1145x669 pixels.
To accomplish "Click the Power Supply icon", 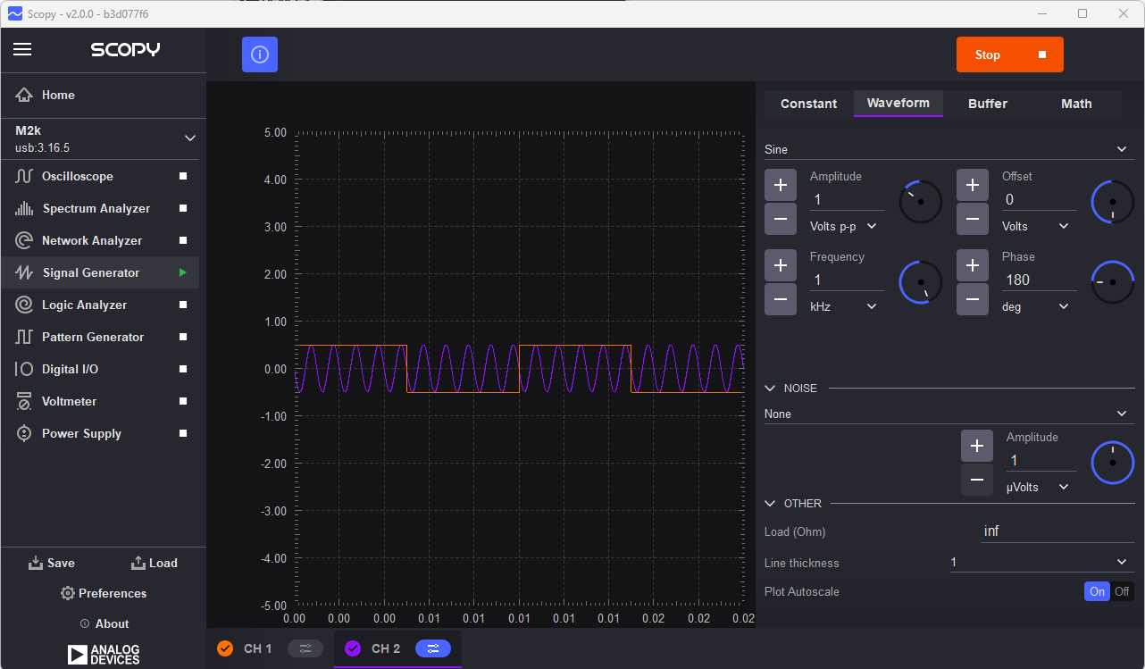I will [x=24, y=433].
